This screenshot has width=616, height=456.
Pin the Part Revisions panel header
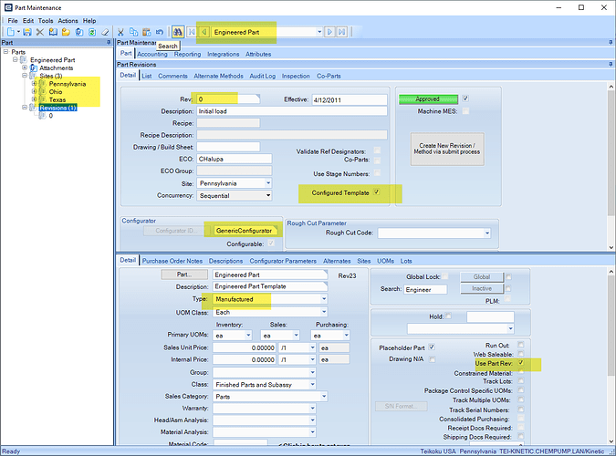tap(611, 64)
